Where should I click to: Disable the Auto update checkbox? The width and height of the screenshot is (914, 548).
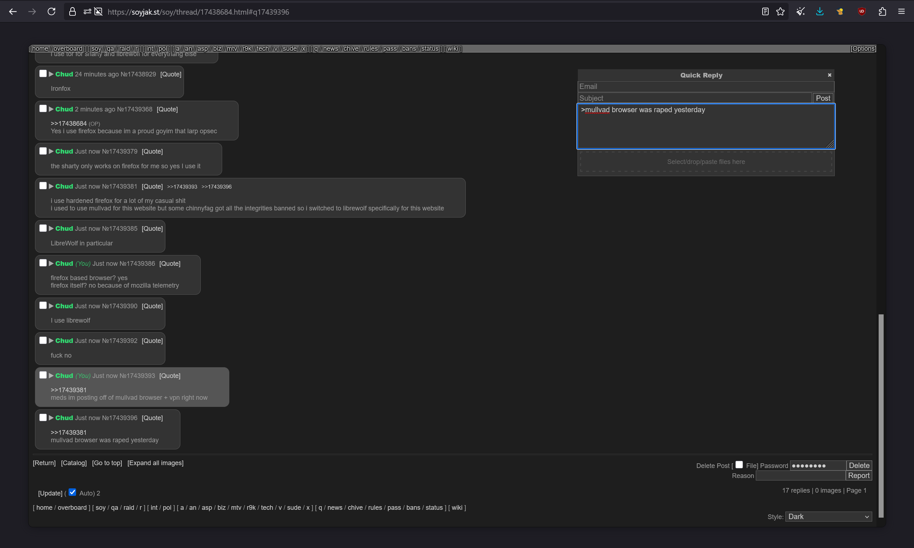click(x=73, y=492)
